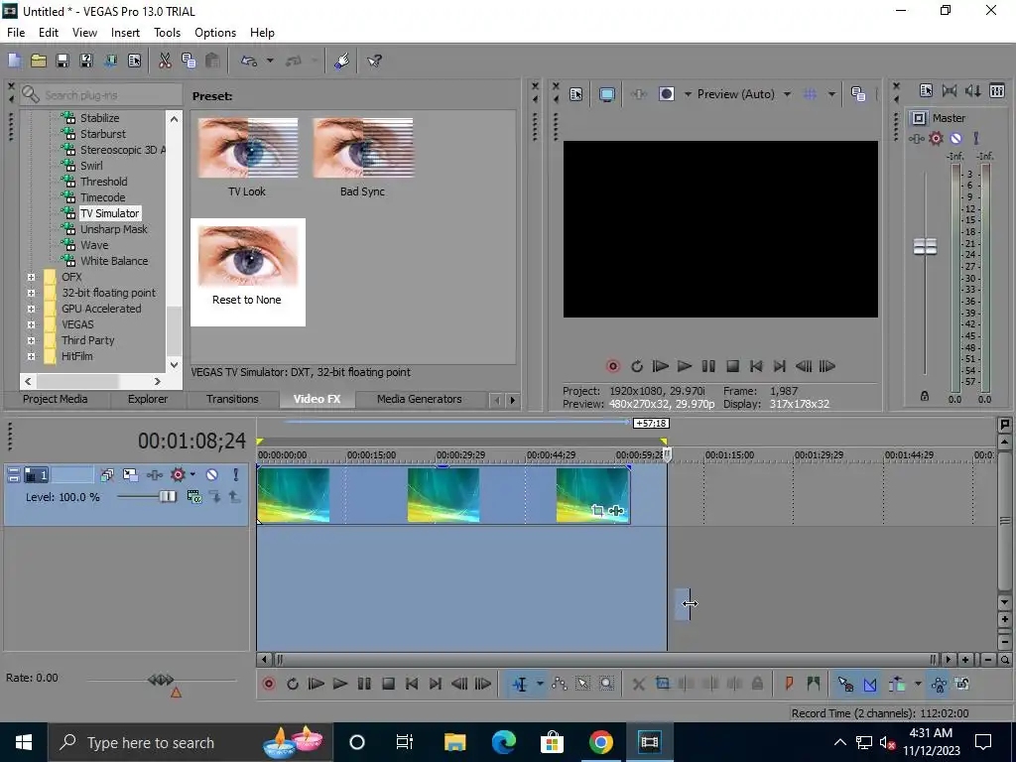Open the preview Overlays dropdown arrow
This screenshot has height=762, width=1016.
click(831, 94)
